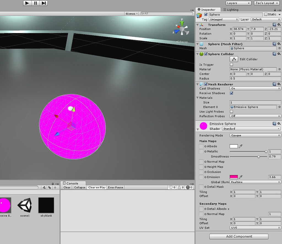Toggle Receive Shadows off
282x244 pixels.
pyautogui.click(x=232, y=93)
